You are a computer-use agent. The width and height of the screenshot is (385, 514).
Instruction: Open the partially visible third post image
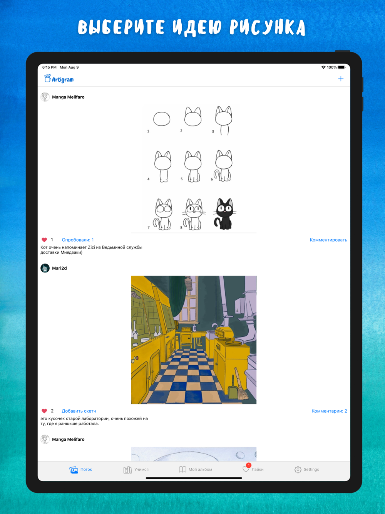(x=194, y=454)
